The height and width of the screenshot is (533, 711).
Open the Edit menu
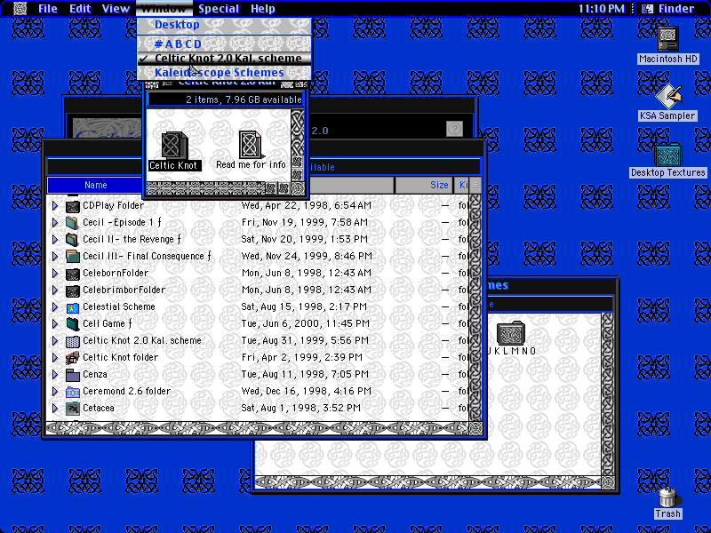(x=80, y=9)
